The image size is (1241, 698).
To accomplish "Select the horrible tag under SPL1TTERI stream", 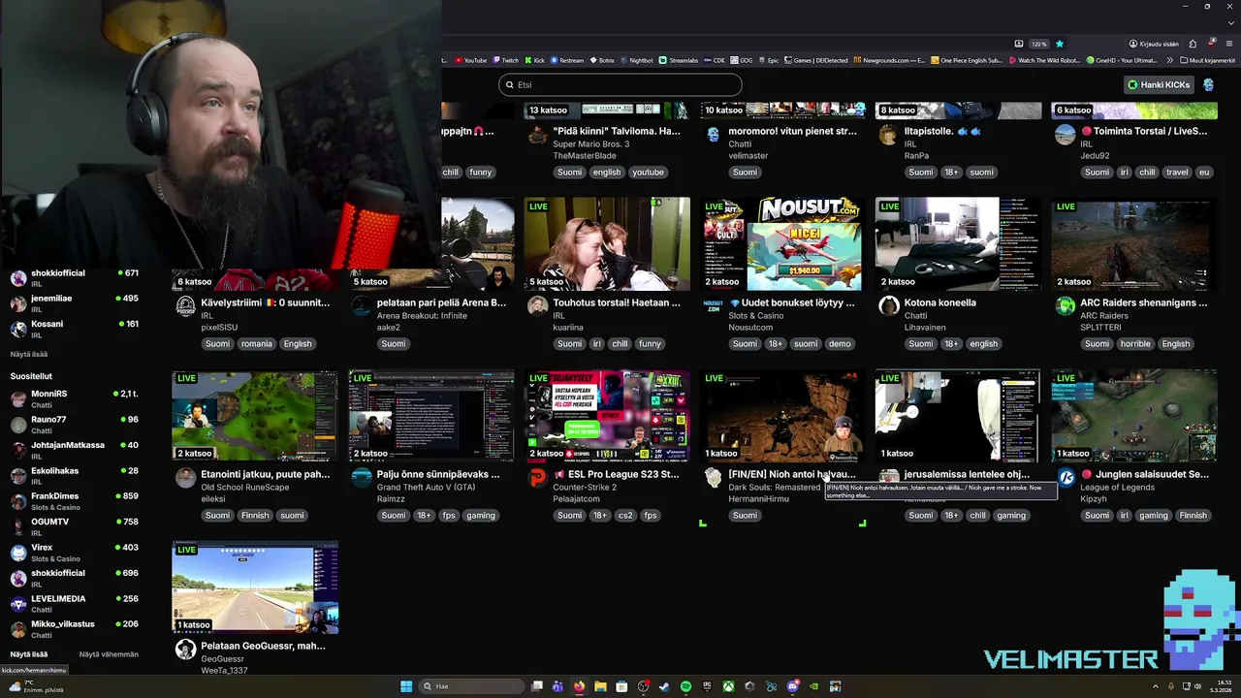I will click(1135, 344).
